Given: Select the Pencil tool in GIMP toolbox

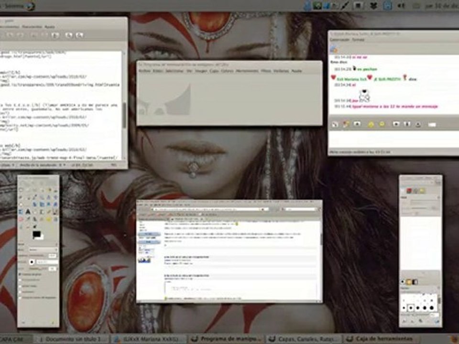Looking at the screenshot, I should coord(49,212).
